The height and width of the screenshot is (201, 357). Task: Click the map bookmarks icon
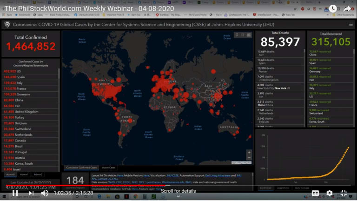click(237, 35)
